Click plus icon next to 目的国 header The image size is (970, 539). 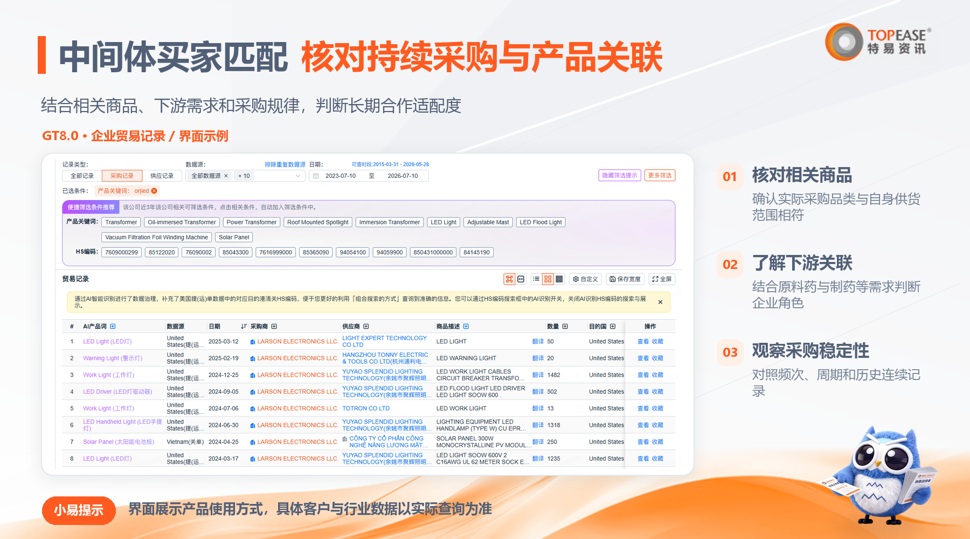click(613, 326)
